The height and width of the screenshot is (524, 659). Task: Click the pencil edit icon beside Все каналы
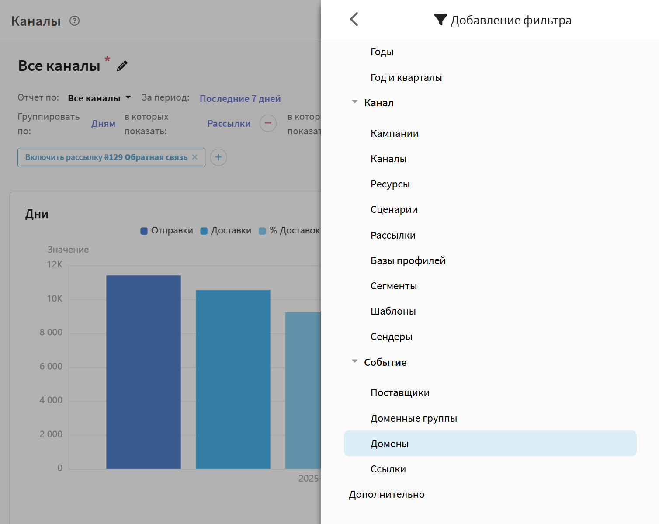pyautogui.click(x=122, y=66)
